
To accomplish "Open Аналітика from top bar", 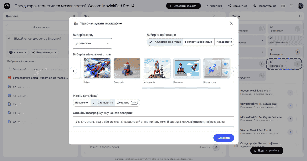I will 213,6.
